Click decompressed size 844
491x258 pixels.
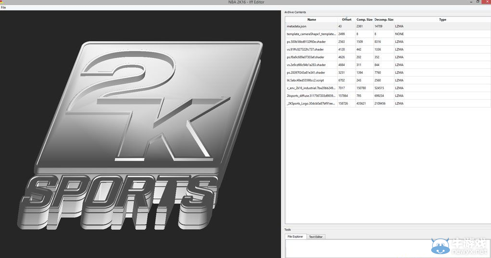[x=377, y=65]
